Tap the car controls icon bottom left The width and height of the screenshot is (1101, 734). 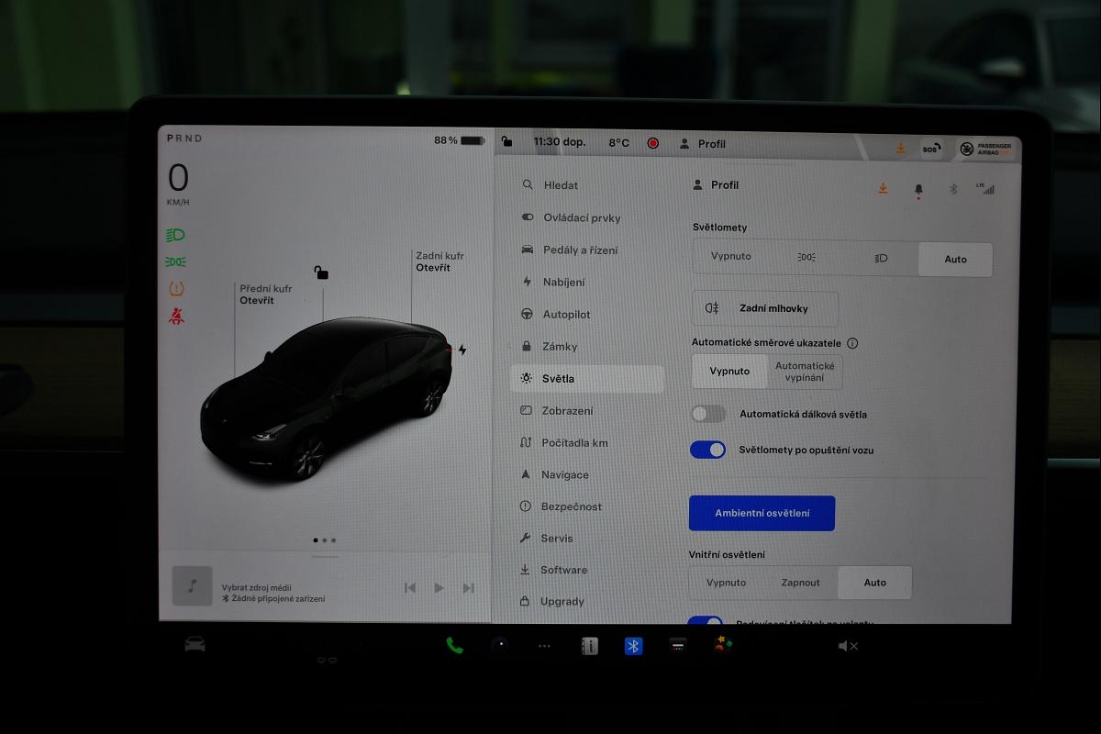point(195,644)
